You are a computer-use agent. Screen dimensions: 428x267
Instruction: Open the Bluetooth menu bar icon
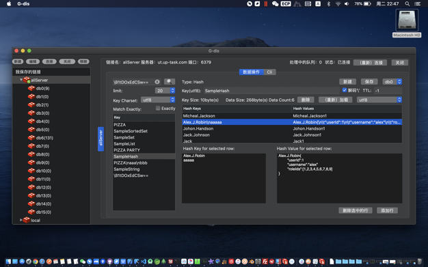coord(329,4)
